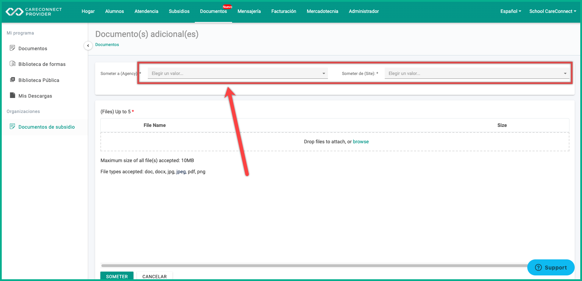
Task: Click the SOMETER button
Action: point(117,276)
